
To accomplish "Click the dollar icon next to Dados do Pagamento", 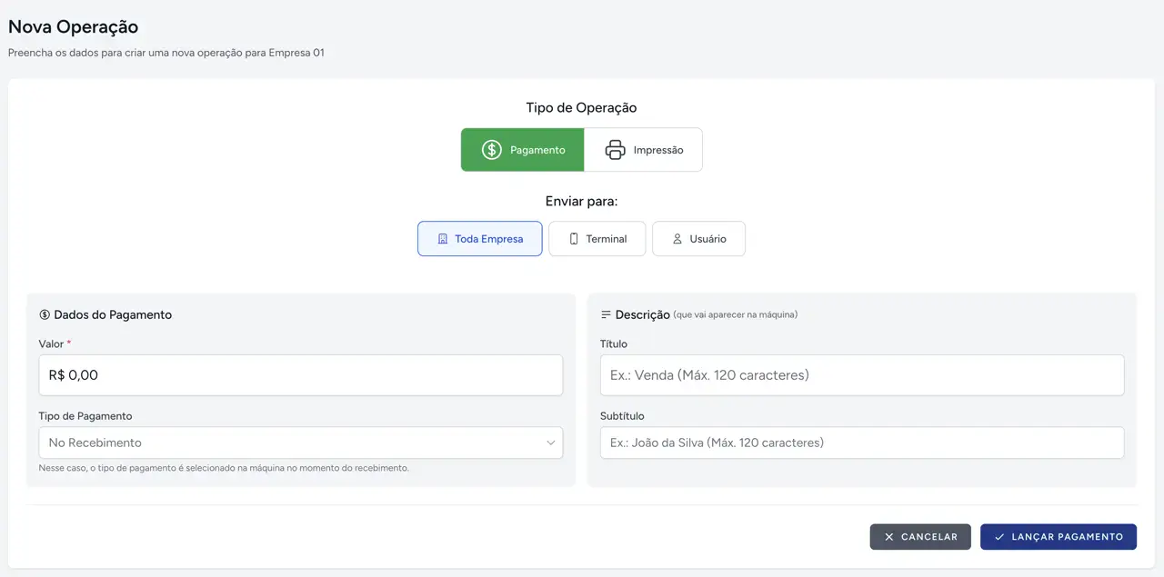I will [x=45, y=315].
